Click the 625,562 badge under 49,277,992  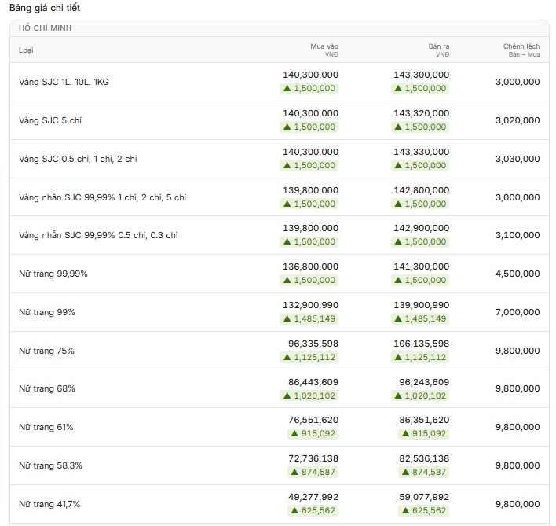tap(313, 510)
